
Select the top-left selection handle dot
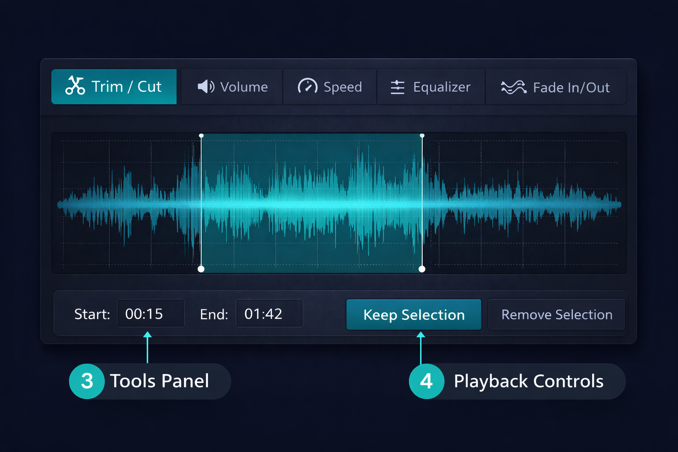[x=201, y=135]
